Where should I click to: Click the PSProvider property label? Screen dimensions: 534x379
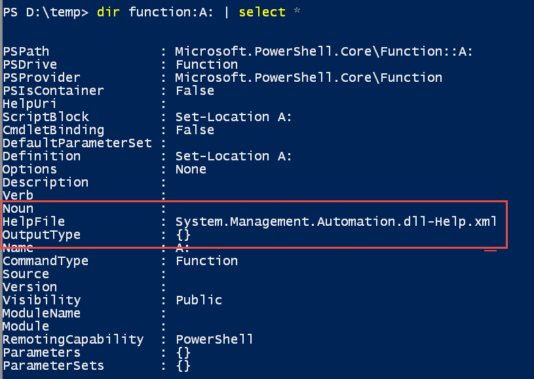click(41, 78)
